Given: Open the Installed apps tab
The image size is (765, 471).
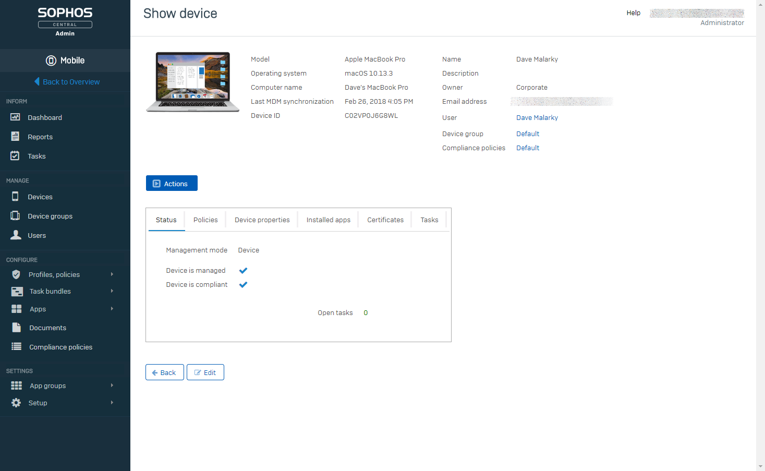Looking at the screenshot, I should pos(328,220).
